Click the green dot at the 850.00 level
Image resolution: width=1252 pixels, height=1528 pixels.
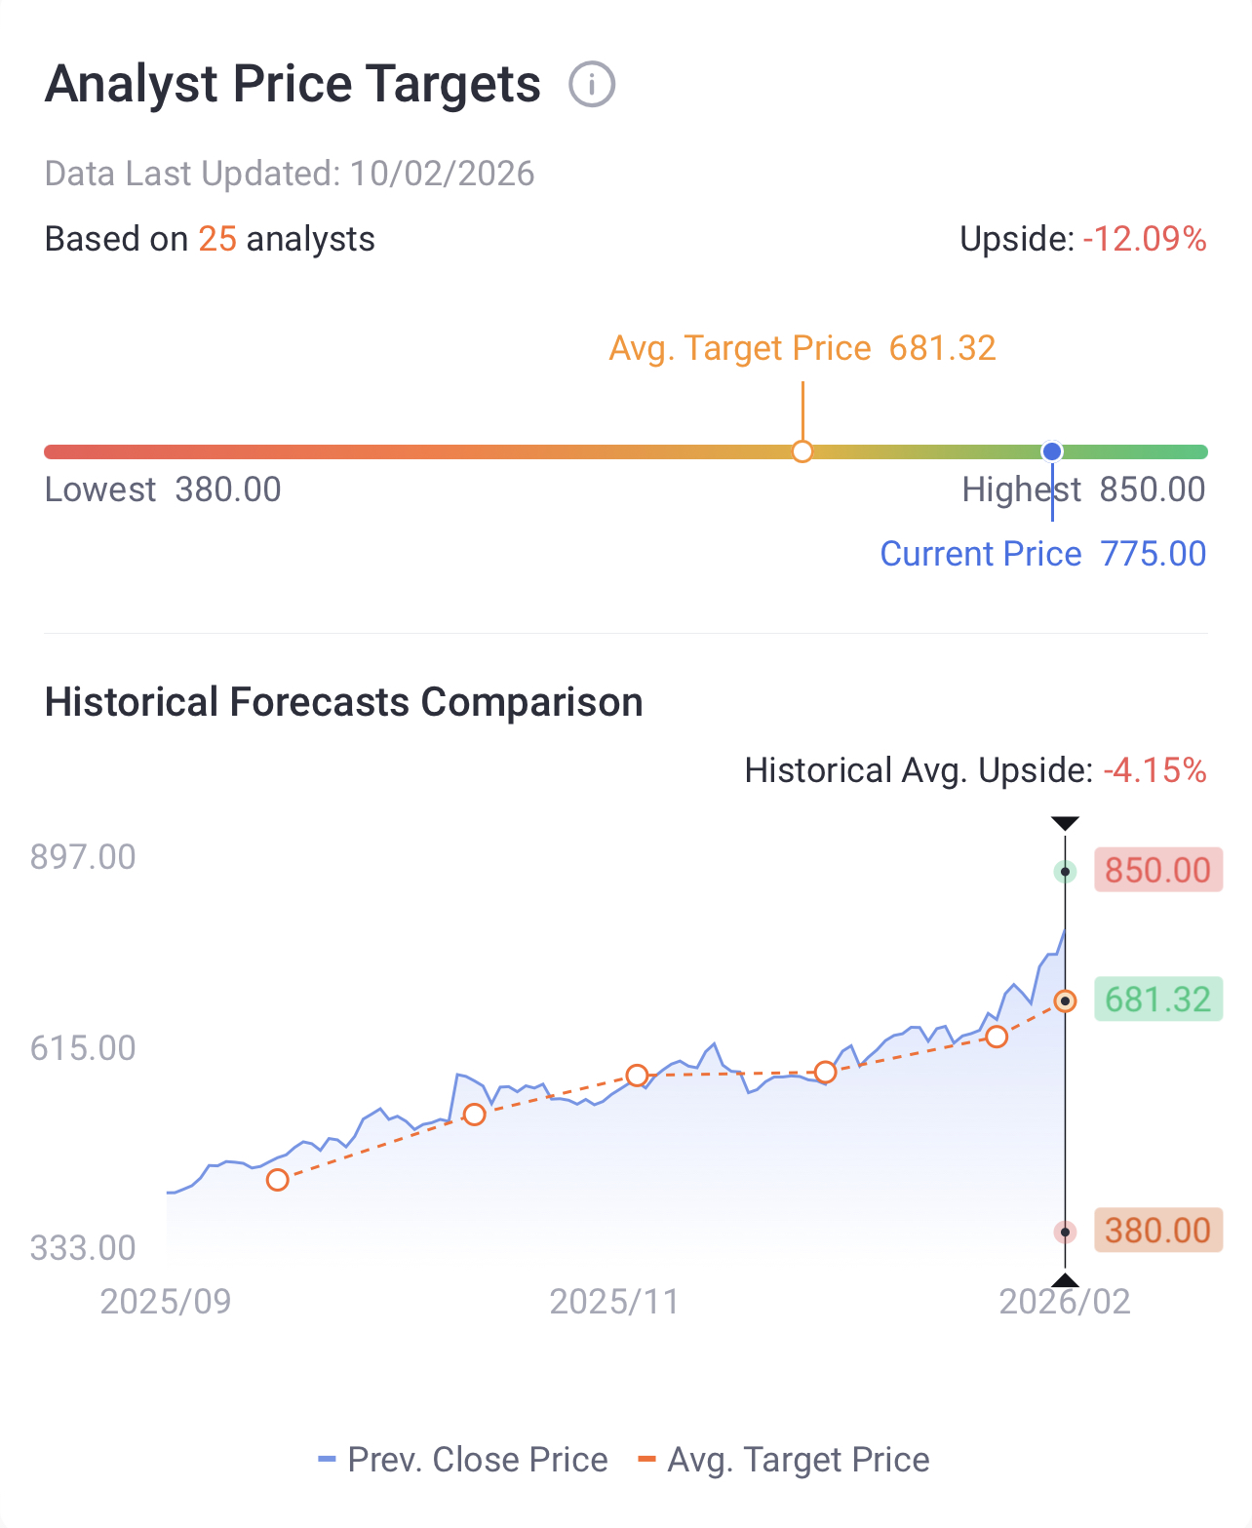tap(1066, 872)
